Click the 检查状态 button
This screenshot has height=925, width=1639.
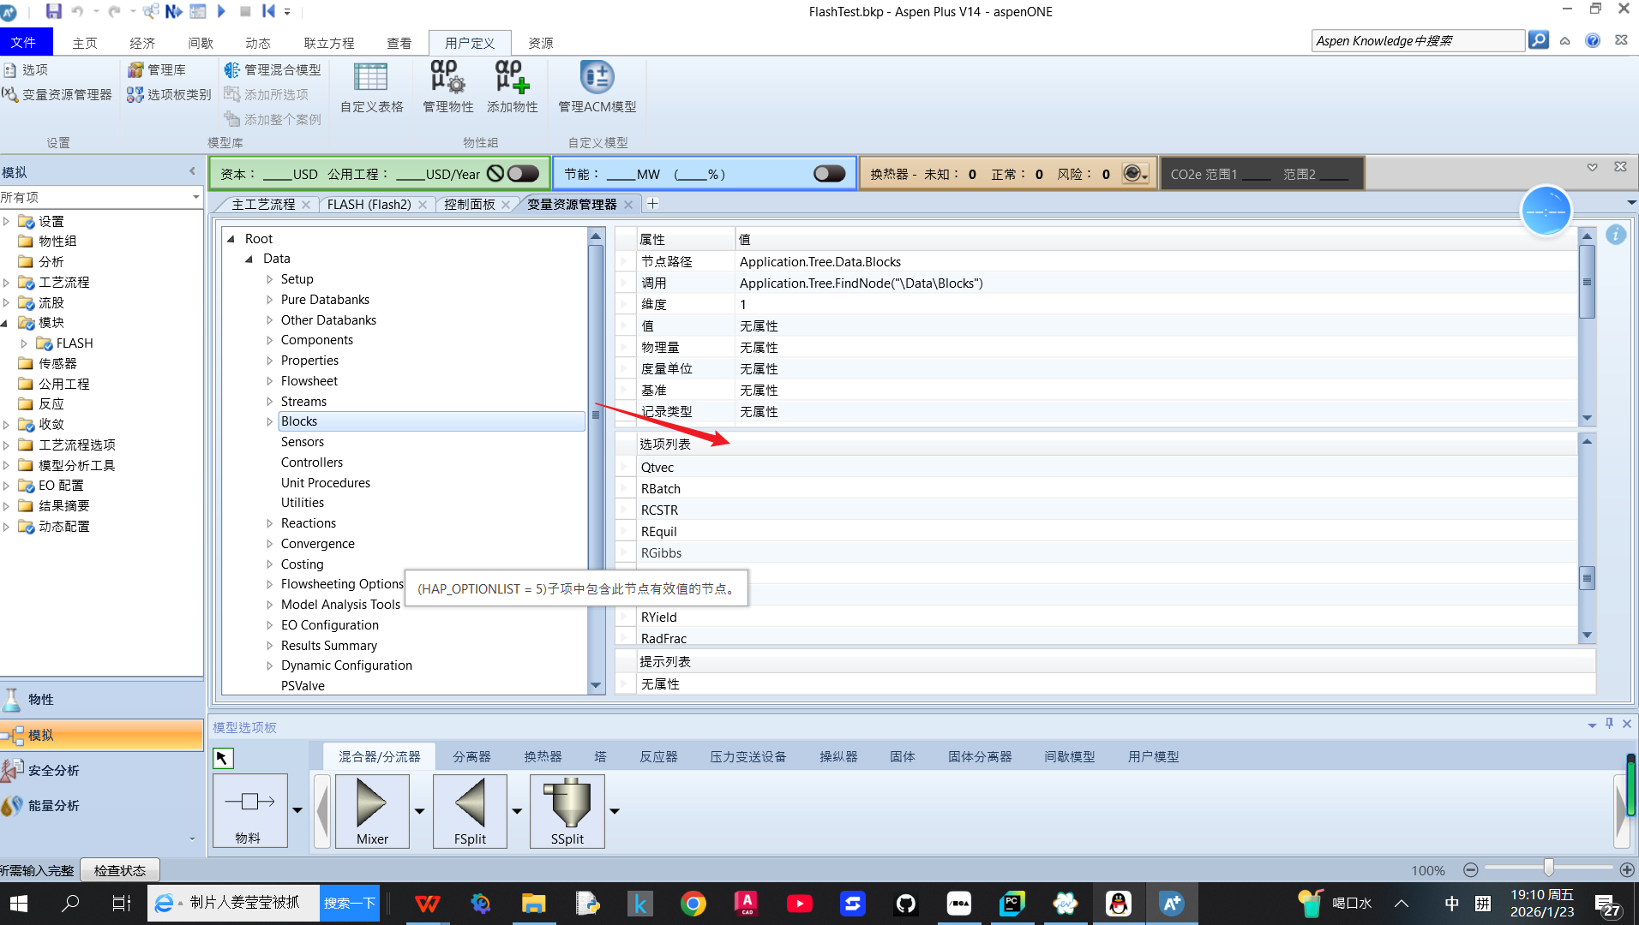(120, 870)
